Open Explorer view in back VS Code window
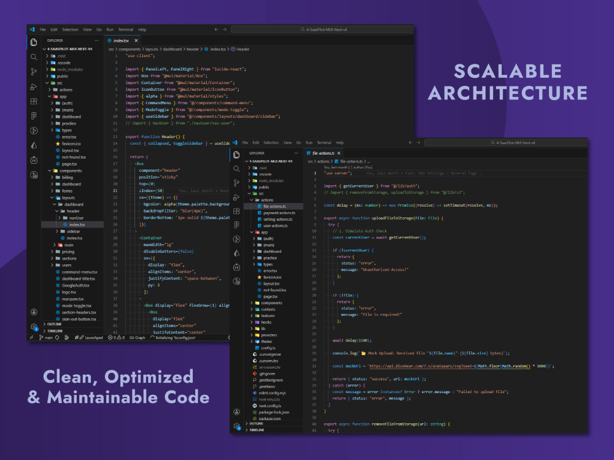Screen dimensions: 614x460 click(x=34, y=42)
